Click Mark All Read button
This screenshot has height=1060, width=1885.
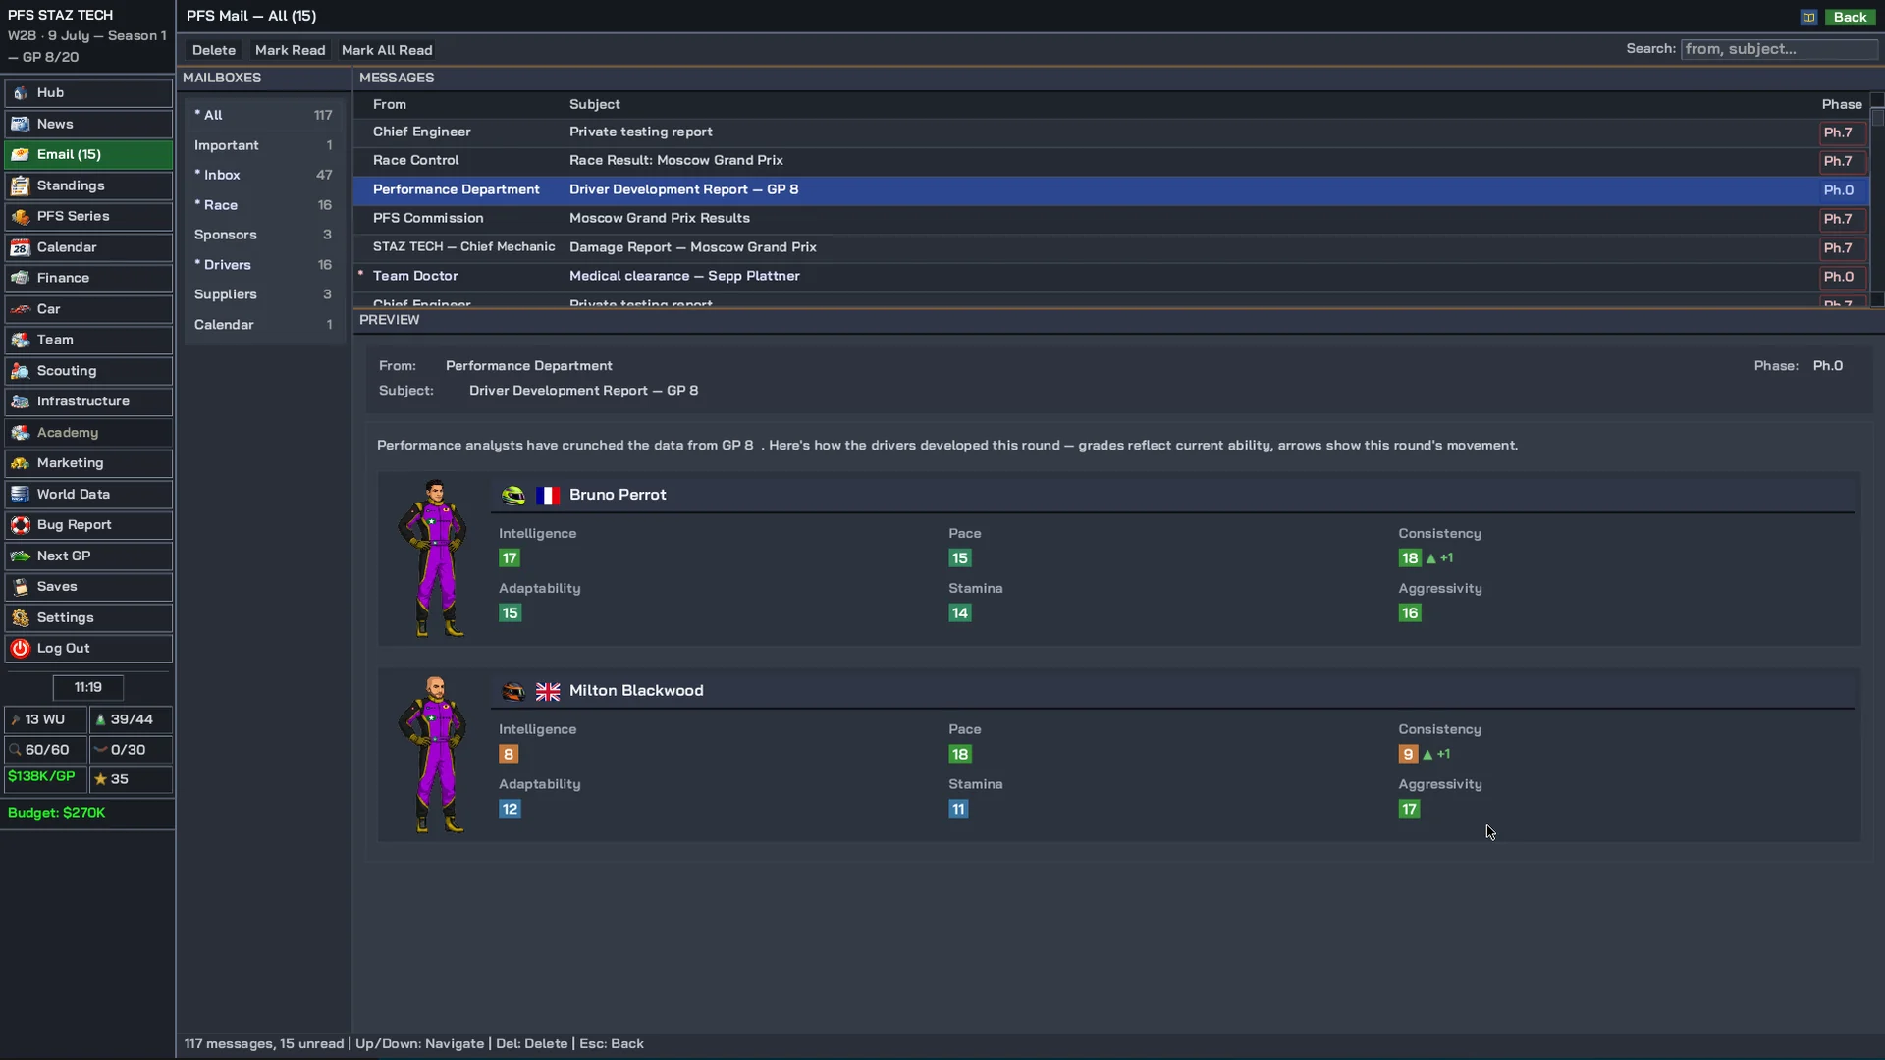pyautogui.click(x=387, y=50)
